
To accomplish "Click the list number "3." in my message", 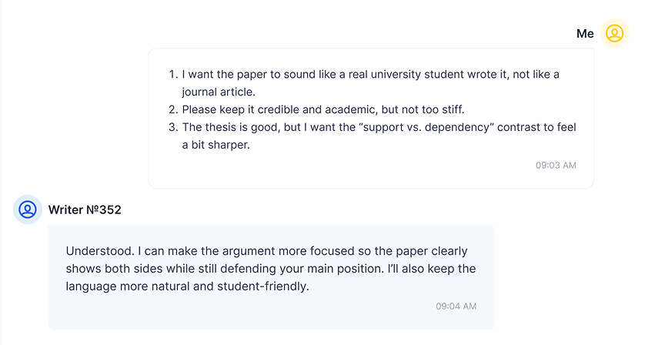I will [173, 127].
